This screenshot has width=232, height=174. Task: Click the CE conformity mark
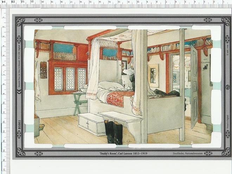click(x=19, y=91)
